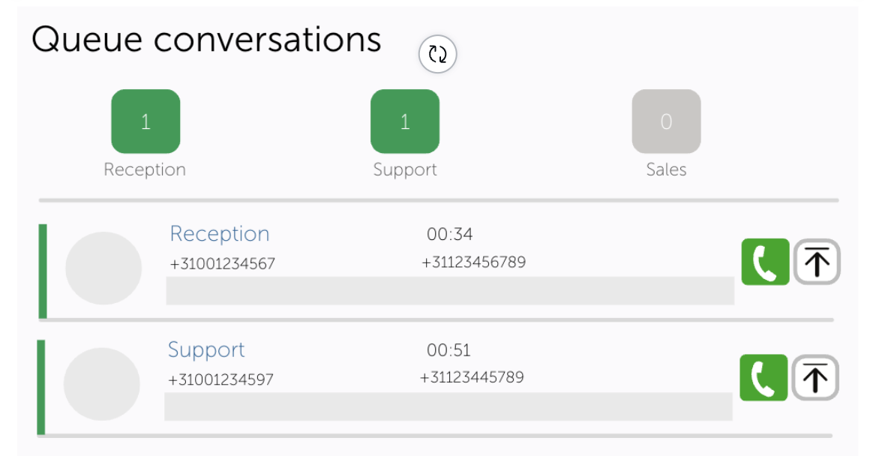Click the Sales label under the counter
The width and height of the screenshot is (873, 456).
[666, 169]
